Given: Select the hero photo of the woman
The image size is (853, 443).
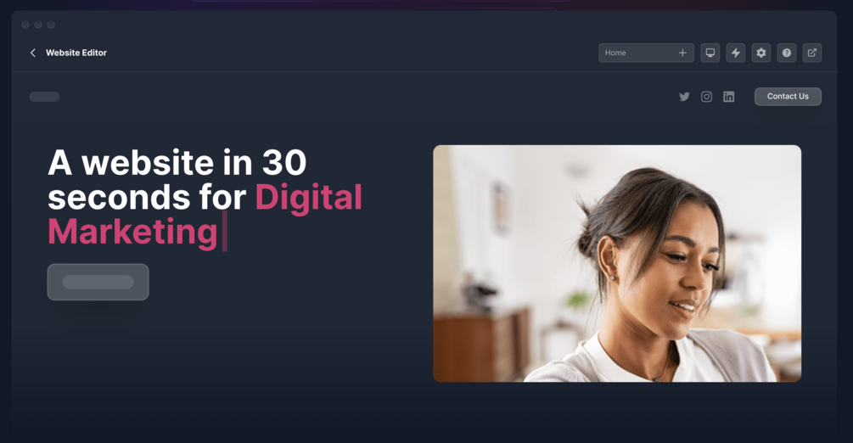Looking at the screenshot, I should point(617,263).
